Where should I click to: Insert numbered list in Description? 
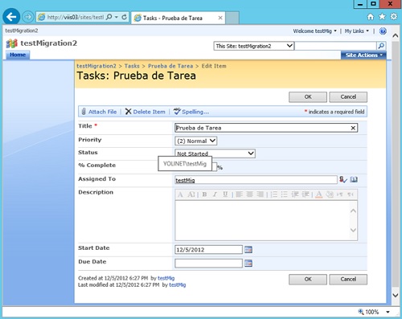[x=274, y=194]
